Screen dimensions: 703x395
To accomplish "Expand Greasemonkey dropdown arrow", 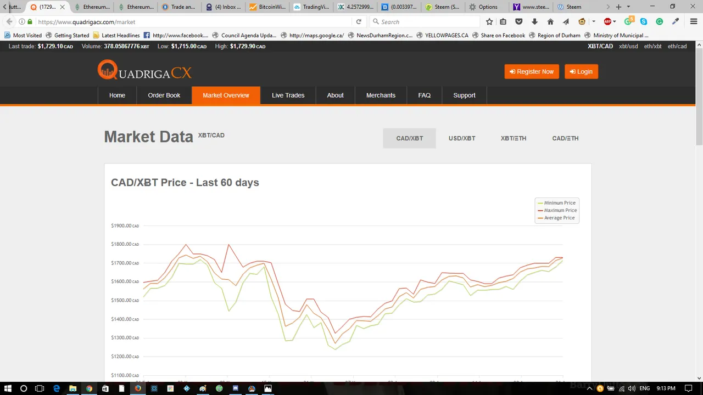I will click(594, 22).
